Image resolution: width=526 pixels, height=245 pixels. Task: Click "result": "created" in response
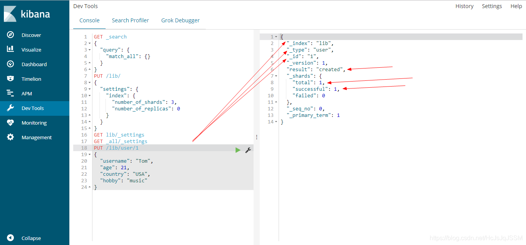point(316,70)
